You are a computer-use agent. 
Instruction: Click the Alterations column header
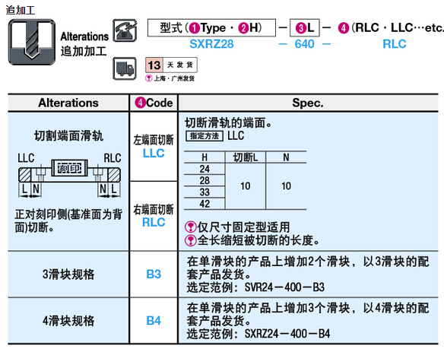pos(68,103)
